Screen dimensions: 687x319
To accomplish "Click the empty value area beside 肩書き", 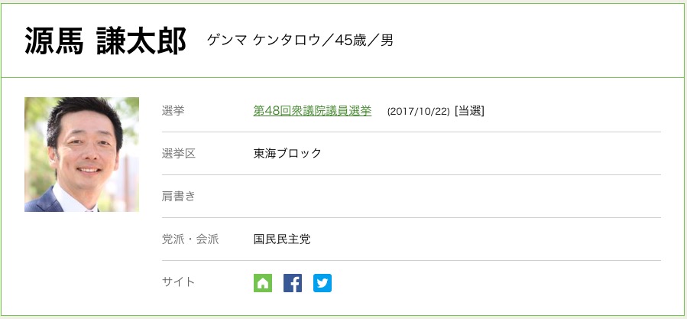I will [x=451, y=197].
